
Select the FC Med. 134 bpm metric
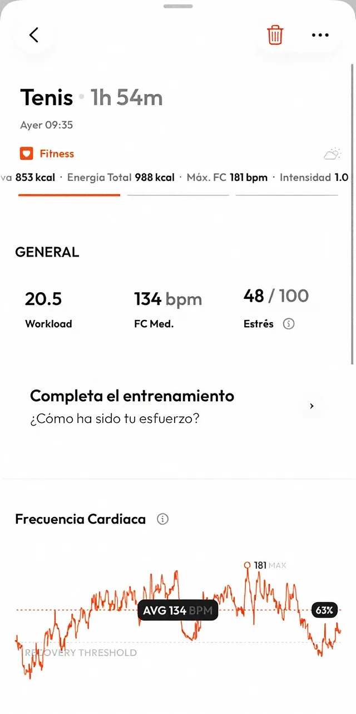pyautogui.click(x=168, y=309)
